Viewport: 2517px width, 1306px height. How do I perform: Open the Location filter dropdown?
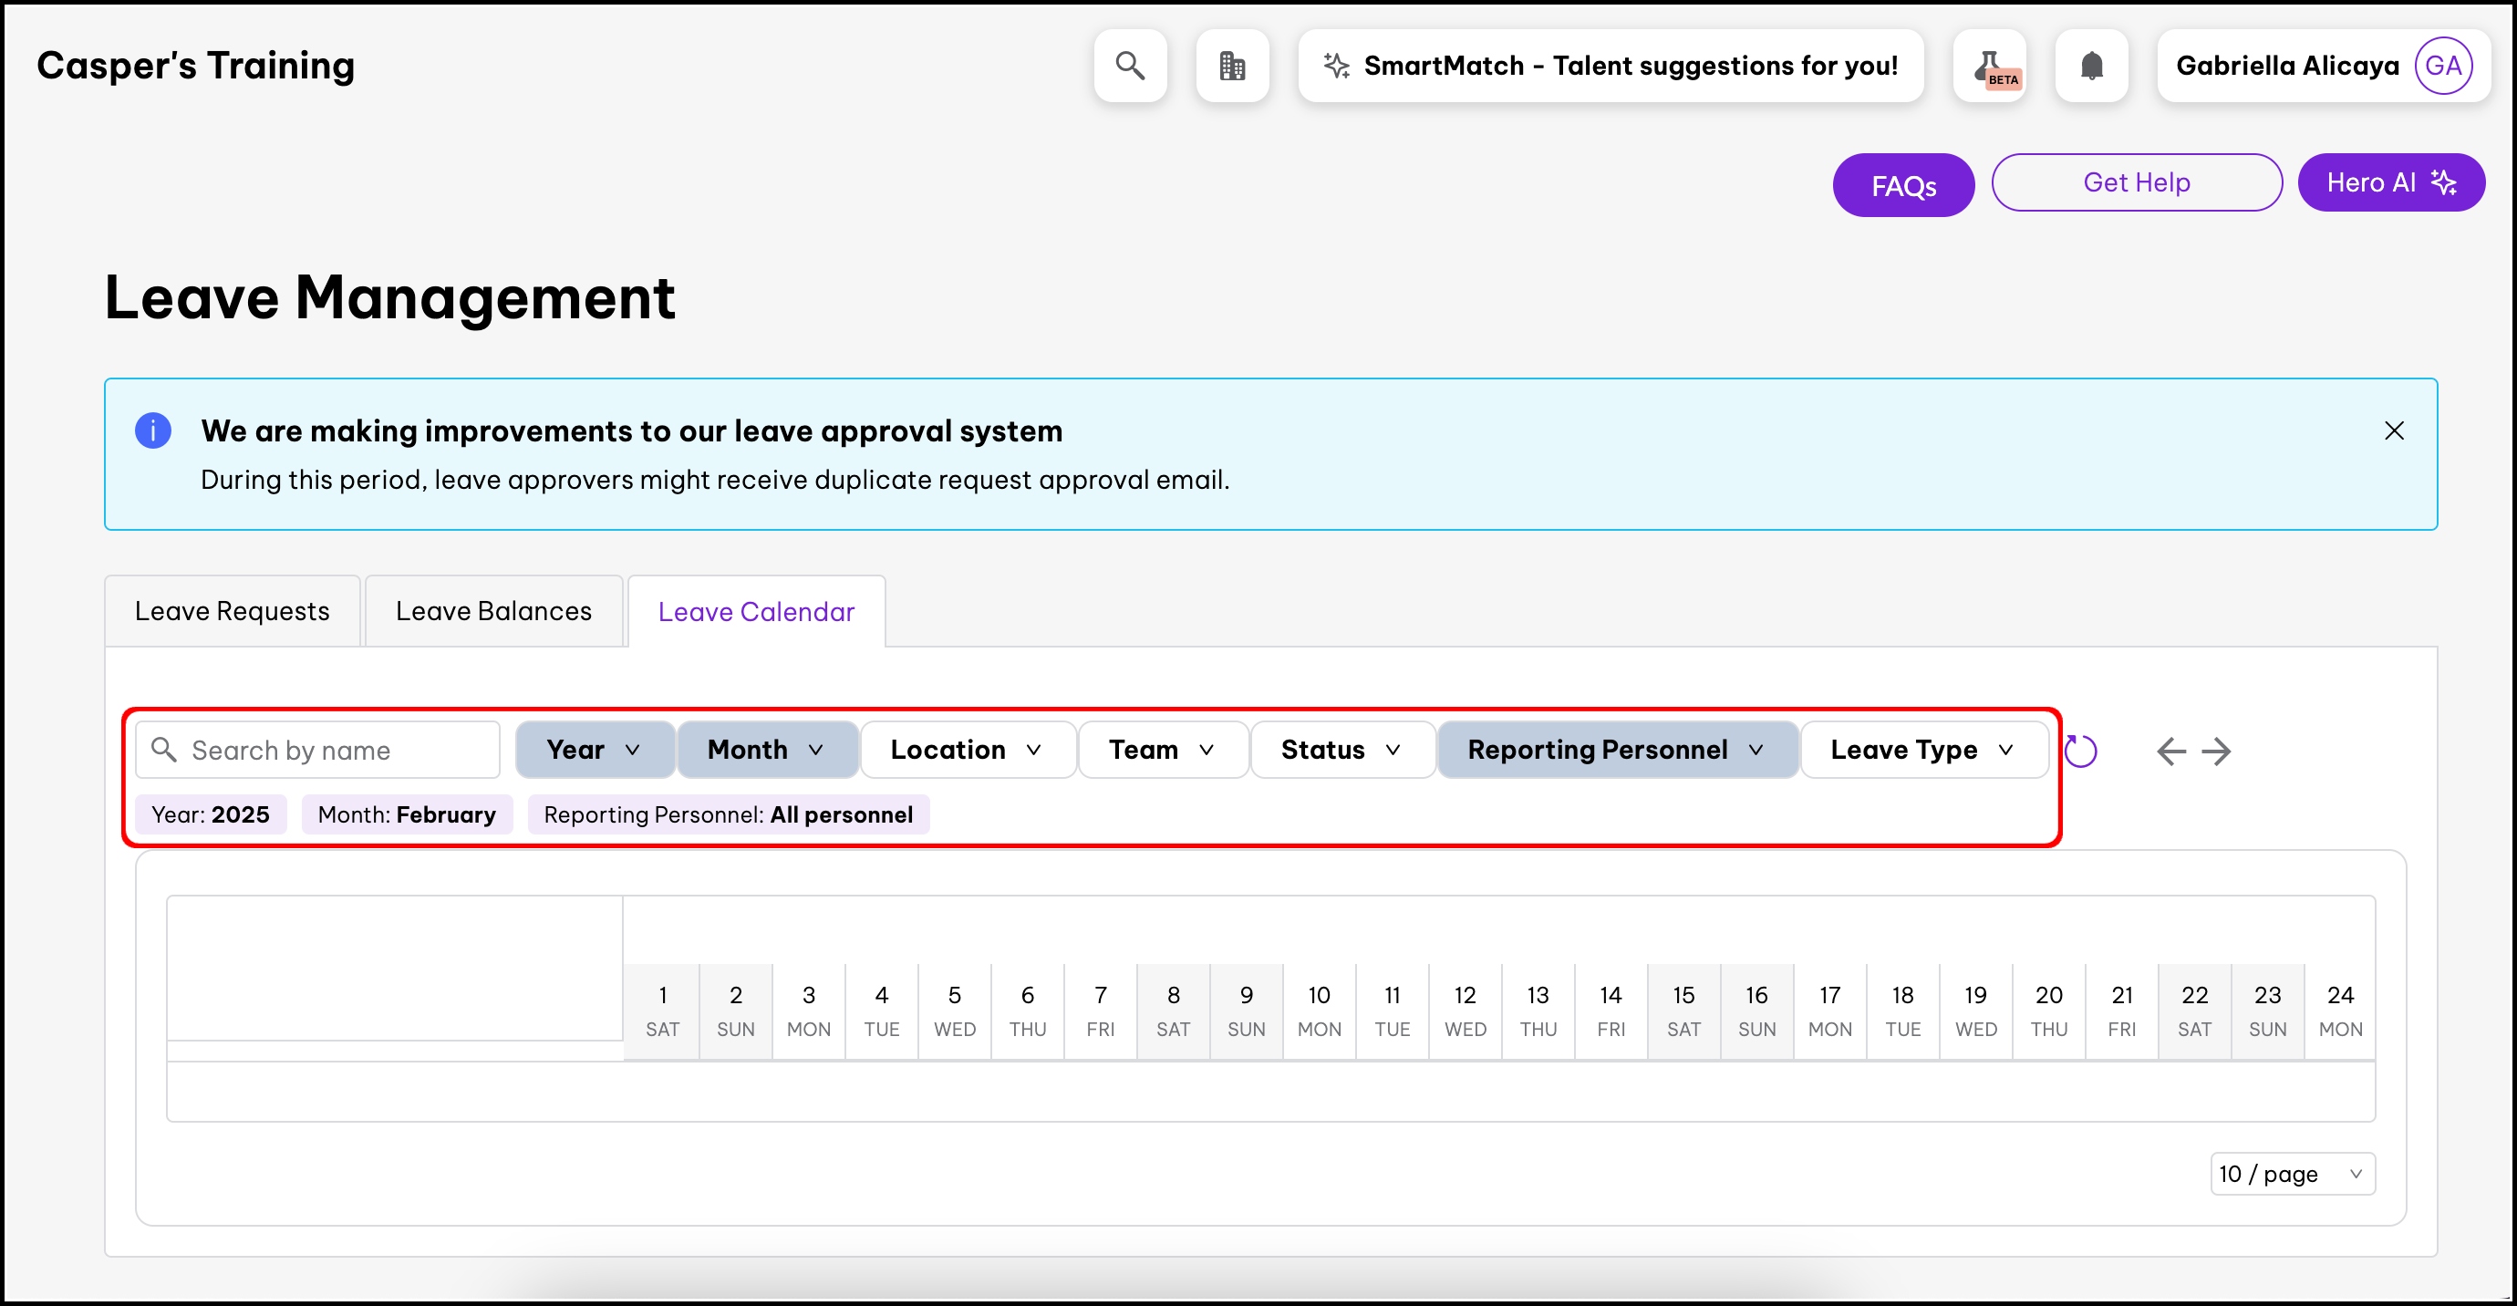[968, 751]
